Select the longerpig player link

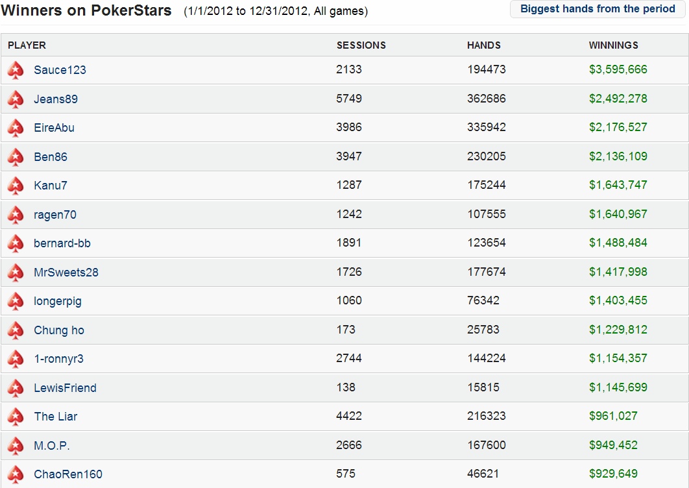click(58, 302)
